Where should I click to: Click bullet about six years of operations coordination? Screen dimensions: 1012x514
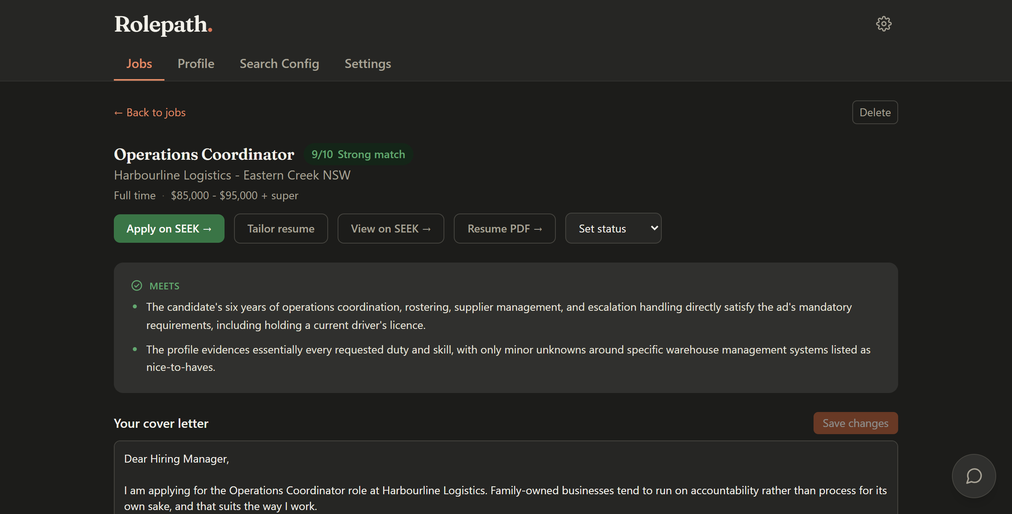pos(499,316)
